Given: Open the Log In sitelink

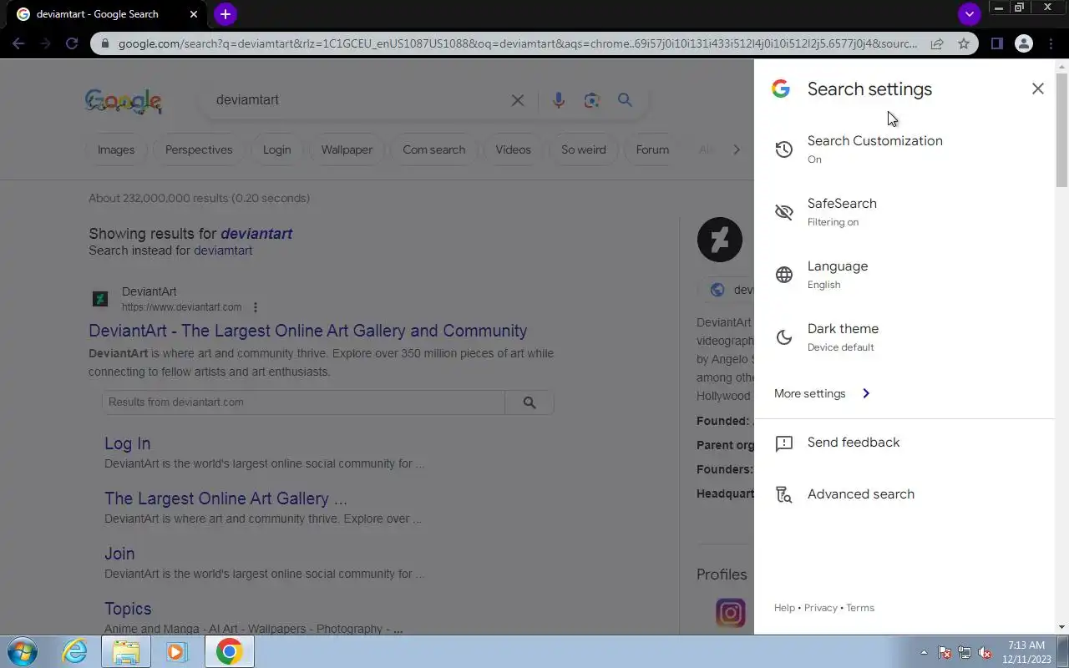Looking at the screenshot, I should coord(127,443).
